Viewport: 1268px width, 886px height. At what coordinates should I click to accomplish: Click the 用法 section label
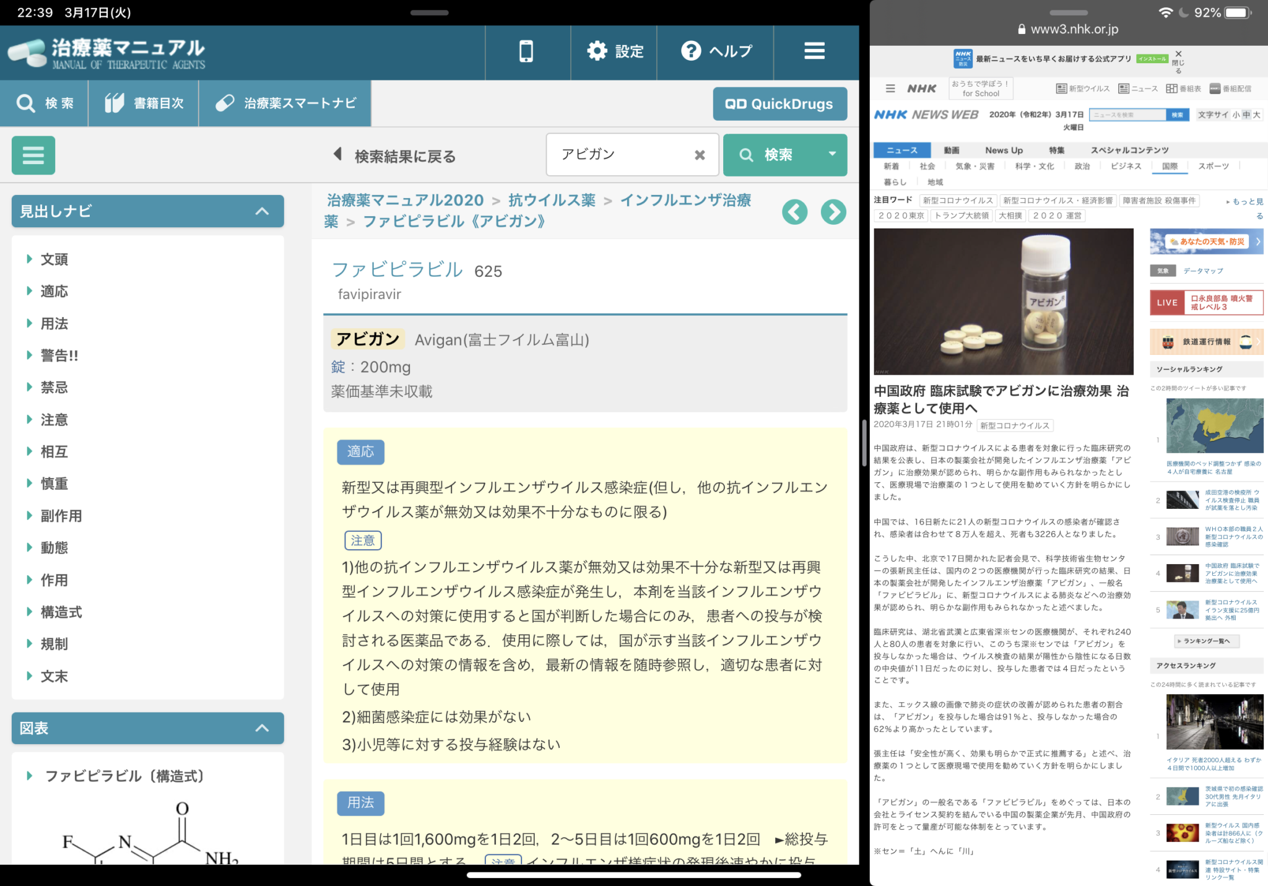click(360, 803)
